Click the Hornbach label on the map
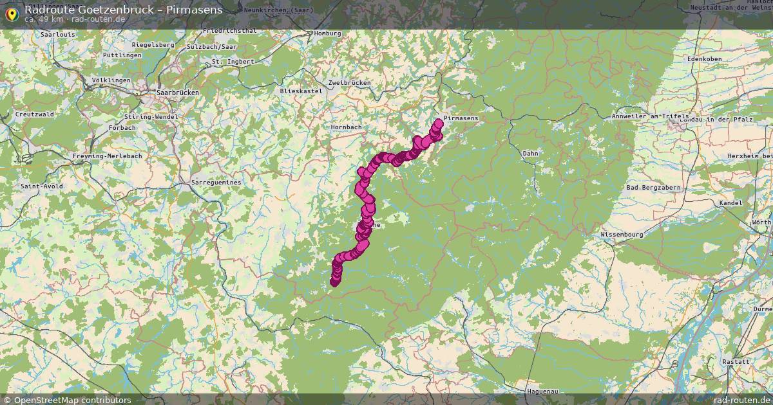The width and height of the screenshot is (773, 405). (347, 127)
